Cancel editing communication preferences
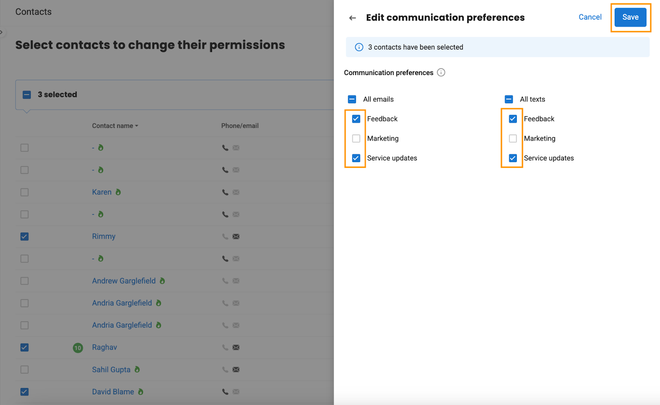 590,17
